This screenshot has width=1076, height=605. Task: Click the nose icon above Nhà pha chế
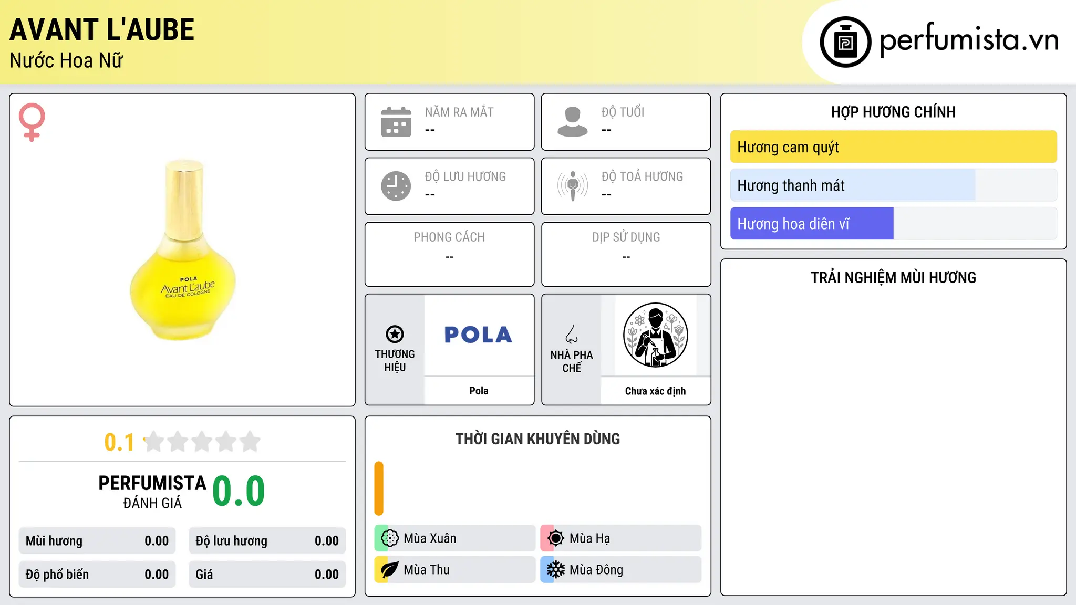[572, 334]
